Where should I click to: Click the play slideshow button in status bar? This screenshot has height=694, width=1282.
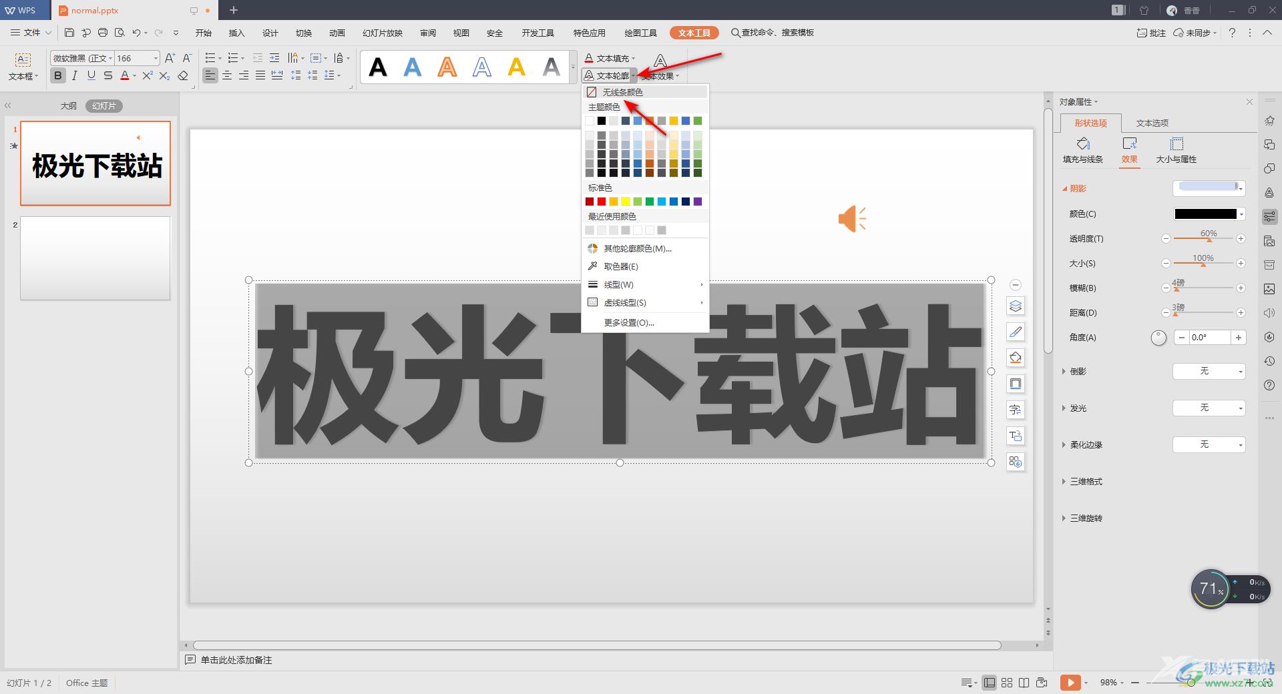1070,682
